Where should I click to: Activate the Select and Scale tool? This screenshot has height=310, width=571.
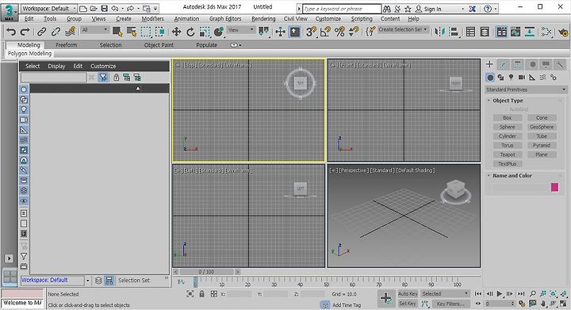(205, 32)
